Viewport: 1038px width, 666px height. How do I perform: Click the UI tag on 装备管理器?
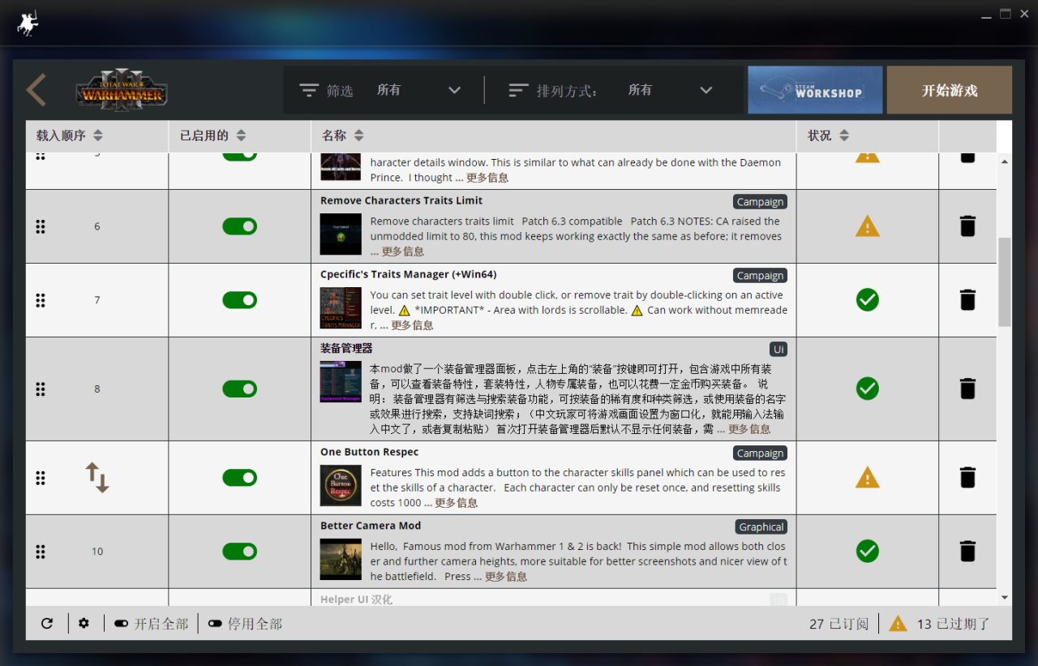[778, 350]
